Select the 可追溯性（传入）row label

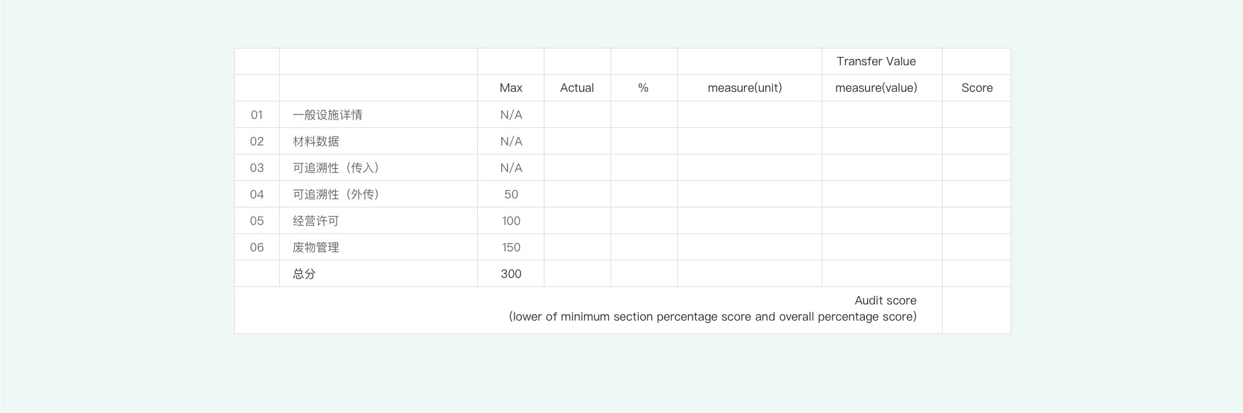coord(336,168)
